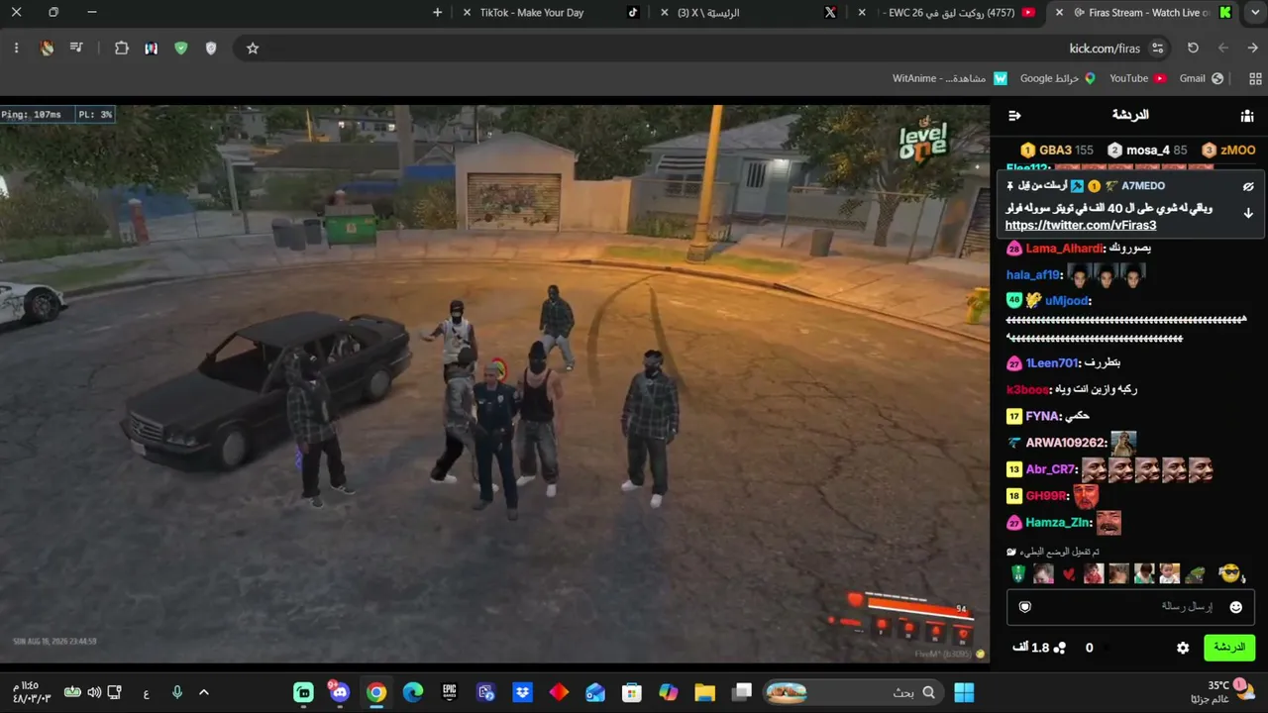Select zMOO in the gift leaderboard
Image resolution: width=1268 pixels, height=713 pixels.
point(1228,151)
